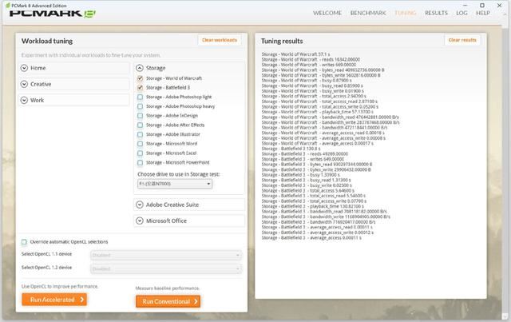Open the RESULTS tab
The width and height of the screenshot is (511, 322).
pos(437,14)
